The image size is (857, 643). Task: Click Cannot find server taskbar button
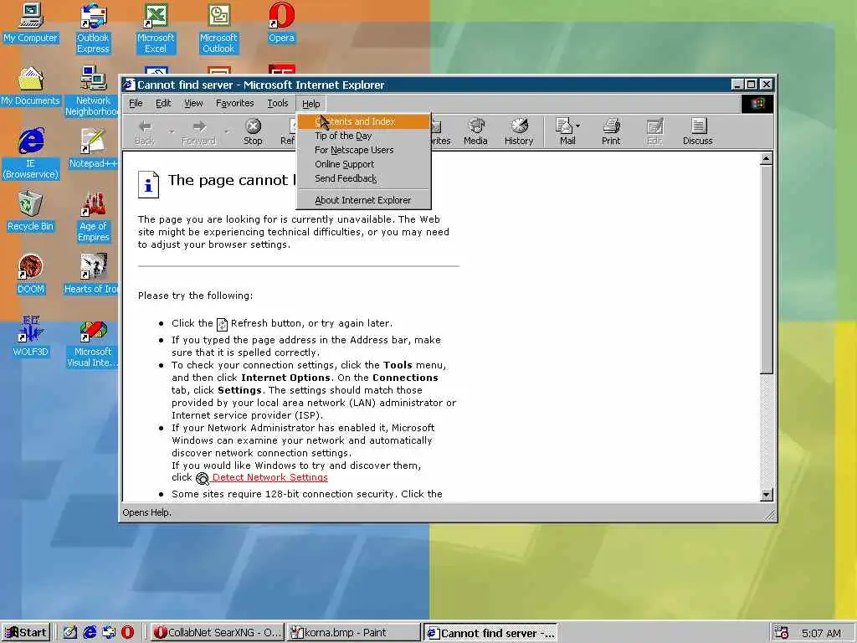pyautogui.click(x=490, y=633)
